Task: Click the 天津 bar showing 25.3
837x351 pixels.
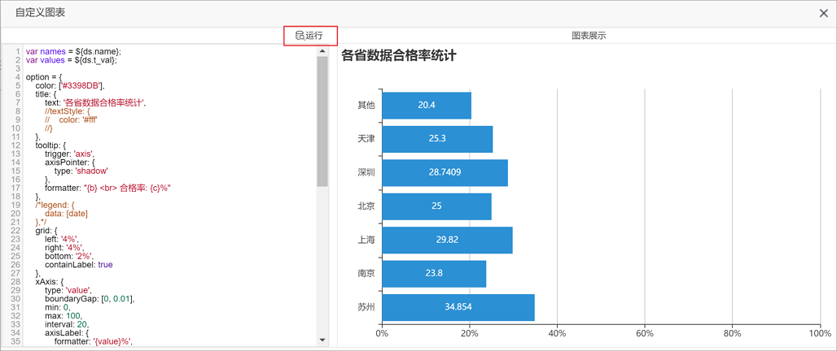Action: point(437,139)
